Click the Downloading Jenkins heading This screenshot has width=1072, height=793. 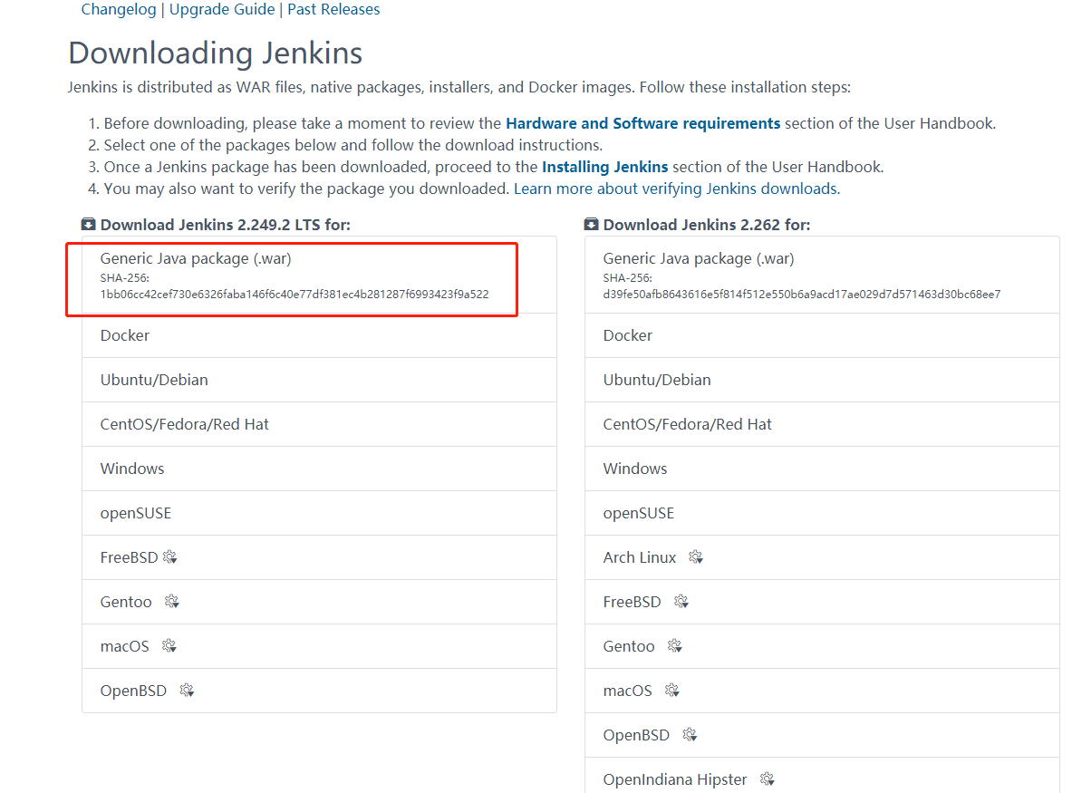coord(216,53)
